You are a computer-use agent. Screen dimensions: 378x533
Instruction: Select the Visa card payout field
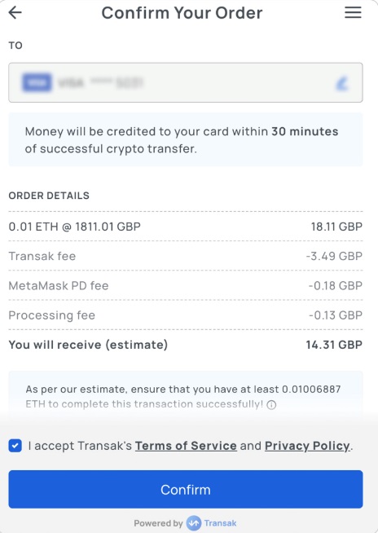tap(186, 82)
